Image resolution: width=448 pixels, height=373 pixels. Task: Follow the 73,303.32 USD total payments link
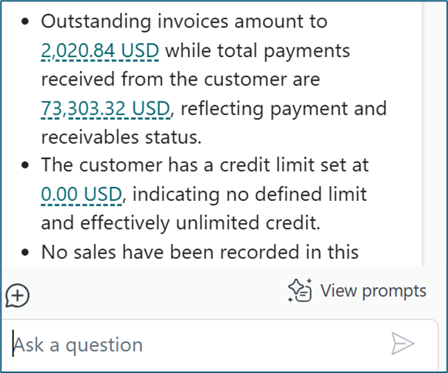coord(106,109)
